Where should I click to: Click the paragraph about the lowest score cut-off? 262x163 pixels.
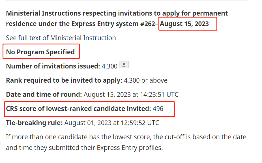point(126,142)
